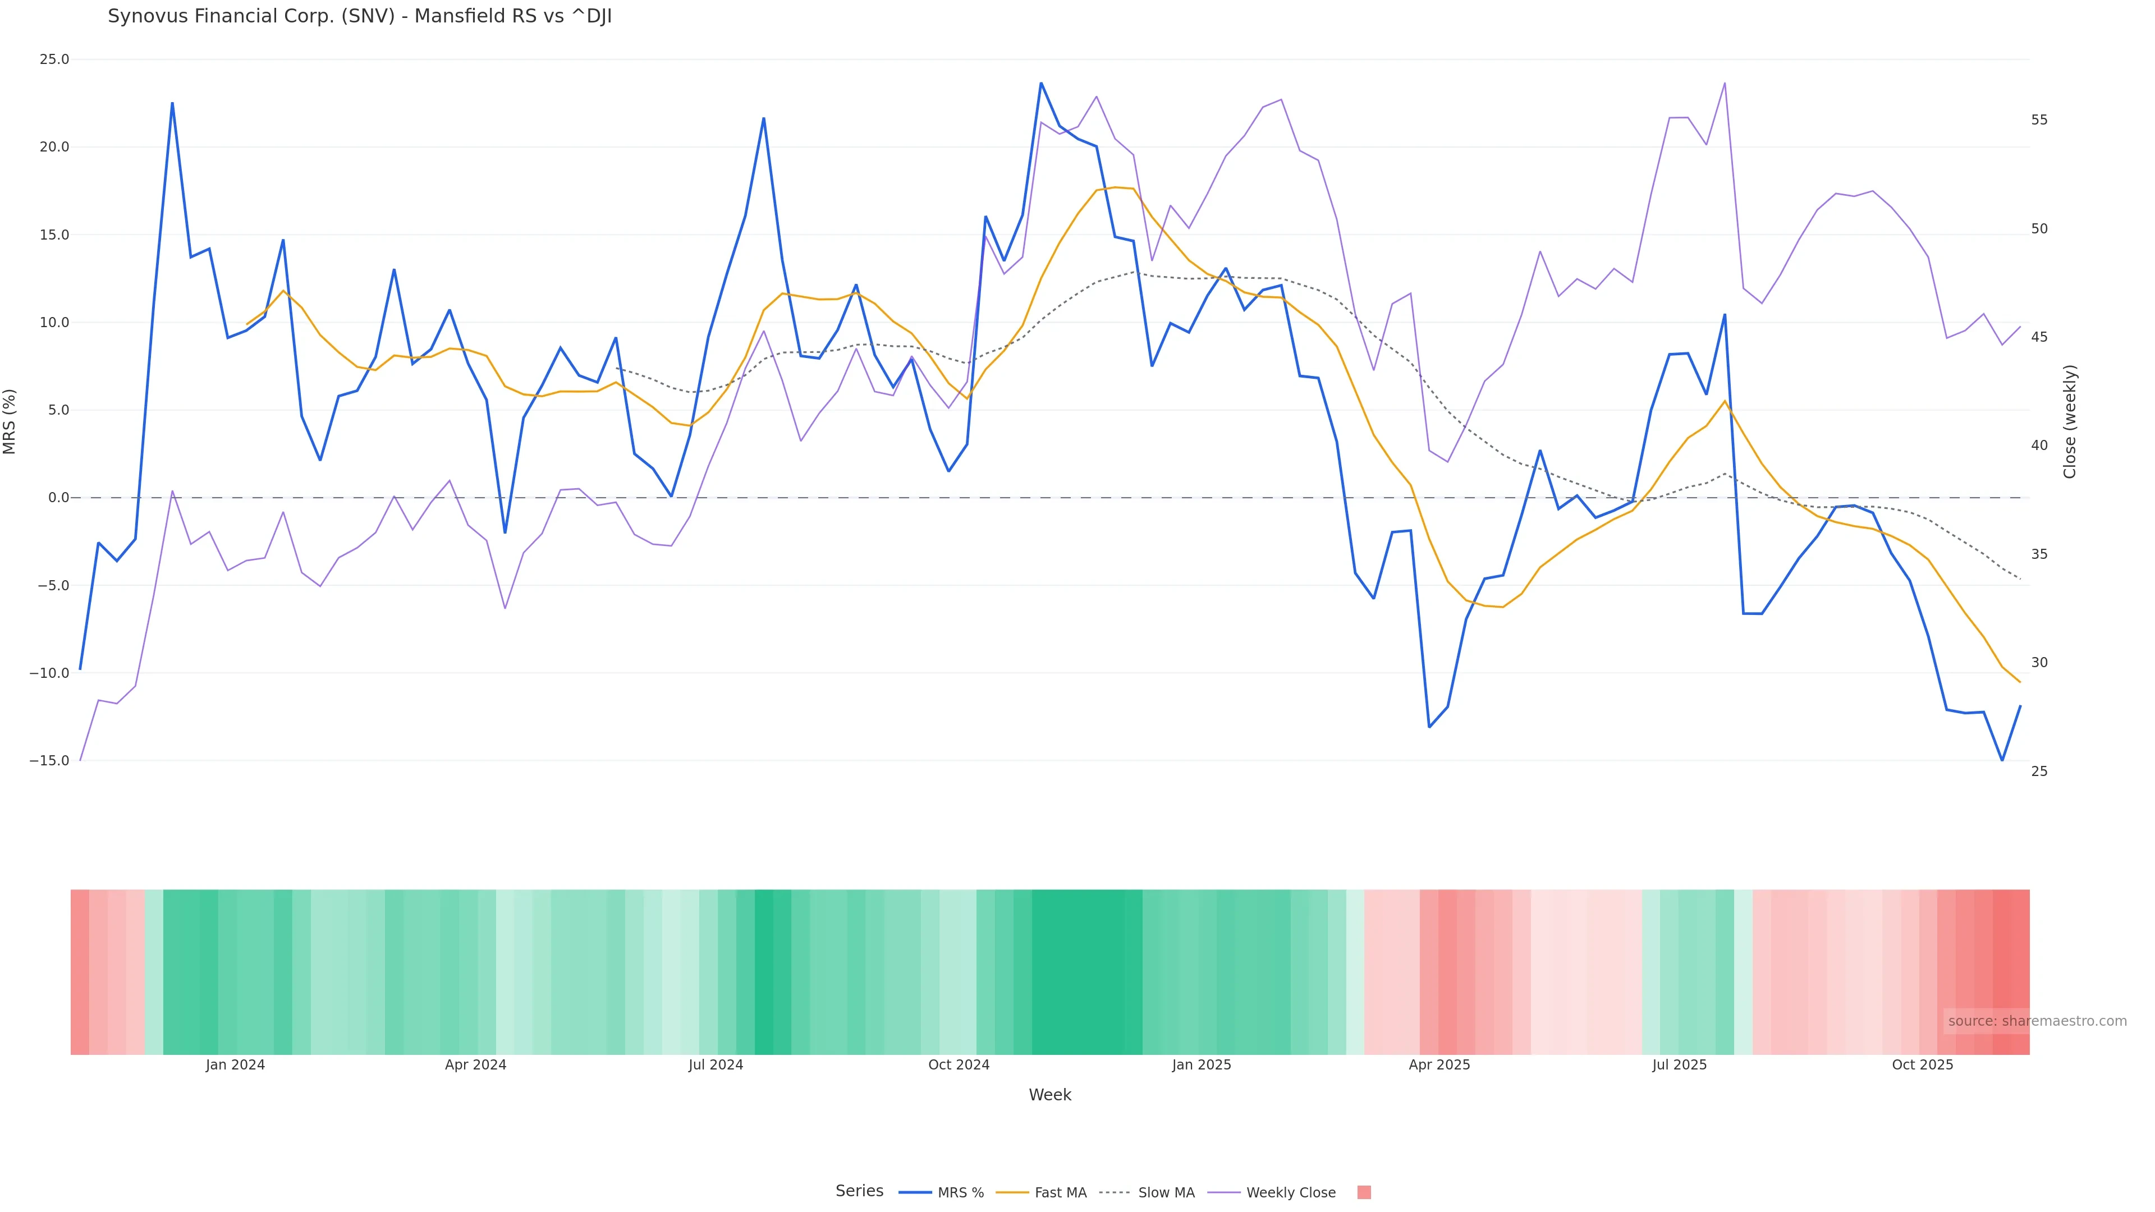
Task: Click the MRS (%) y-axis title
Action: 10,421
